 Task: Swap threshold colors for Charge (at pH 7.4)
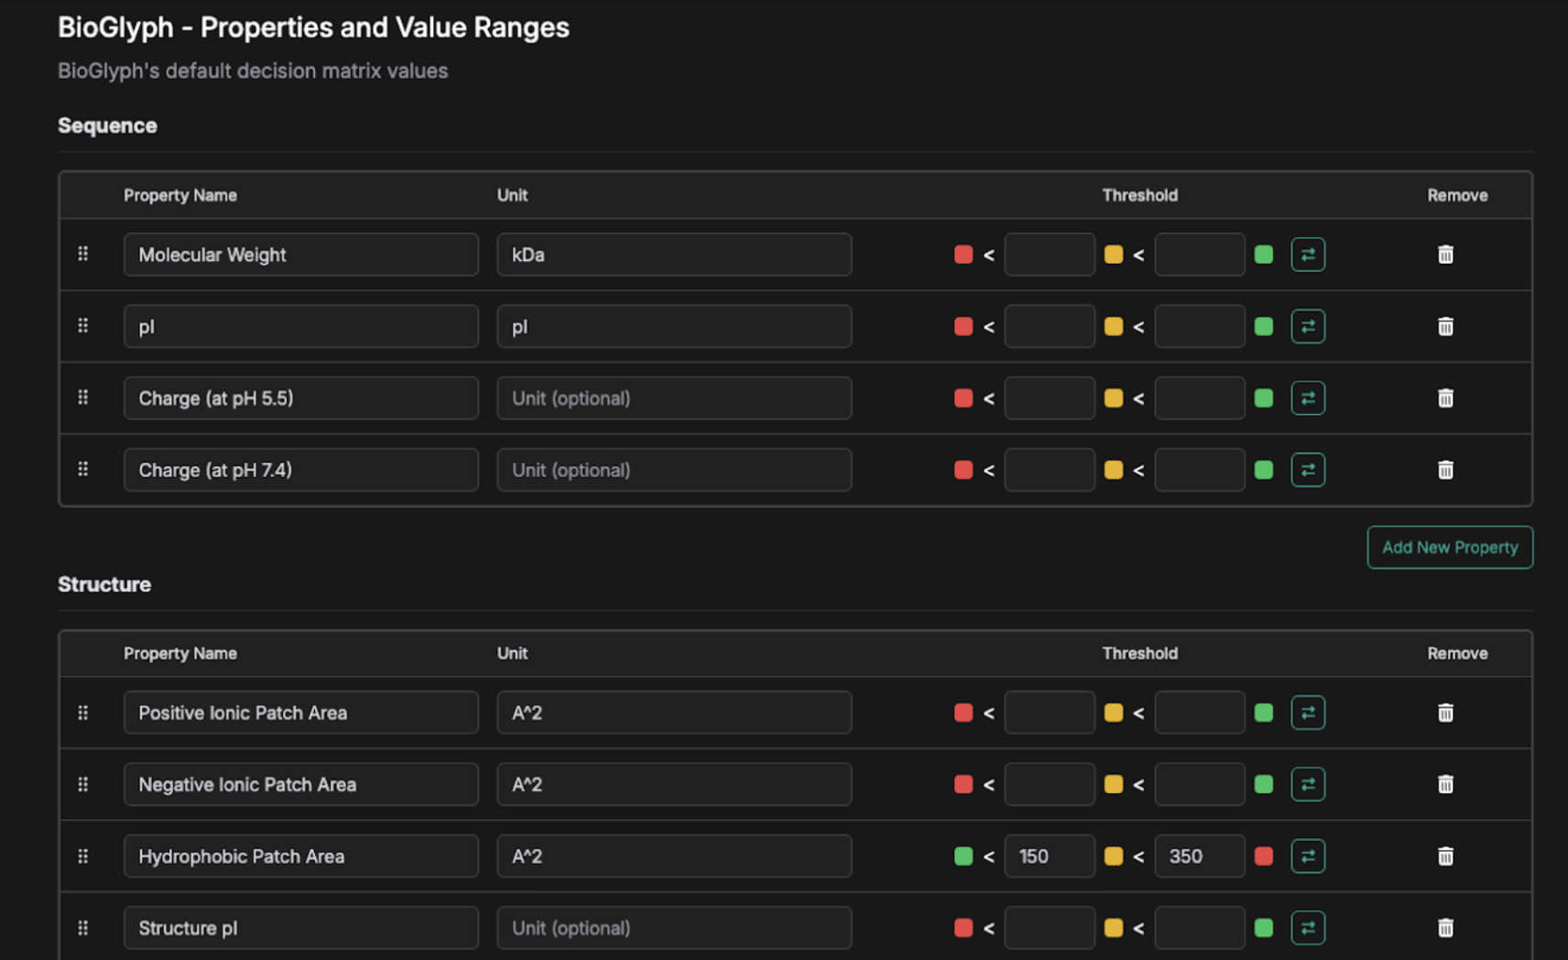tap(1308, 470)
